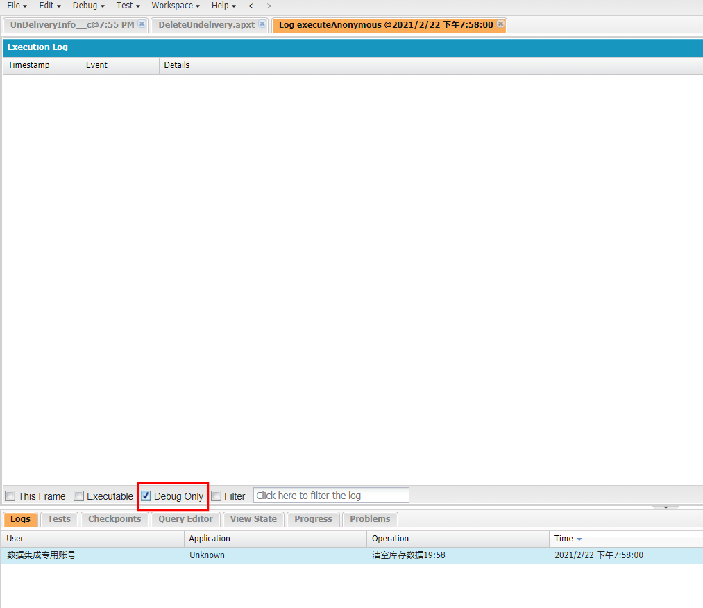Click operation cell 清空库存数据19:58
Viewport: 703px width, 608px height.
coord(409,555)
